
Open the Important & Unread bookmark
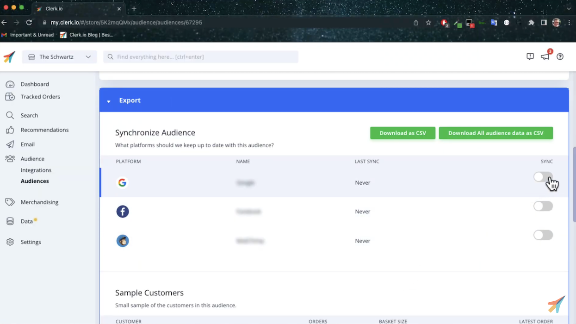27,35
